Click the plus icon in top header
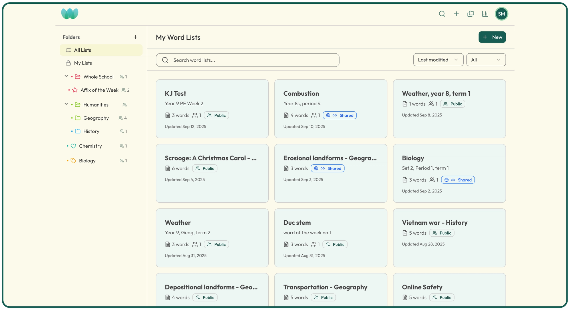The image size is (571, 310). click(x=456, y=14)
